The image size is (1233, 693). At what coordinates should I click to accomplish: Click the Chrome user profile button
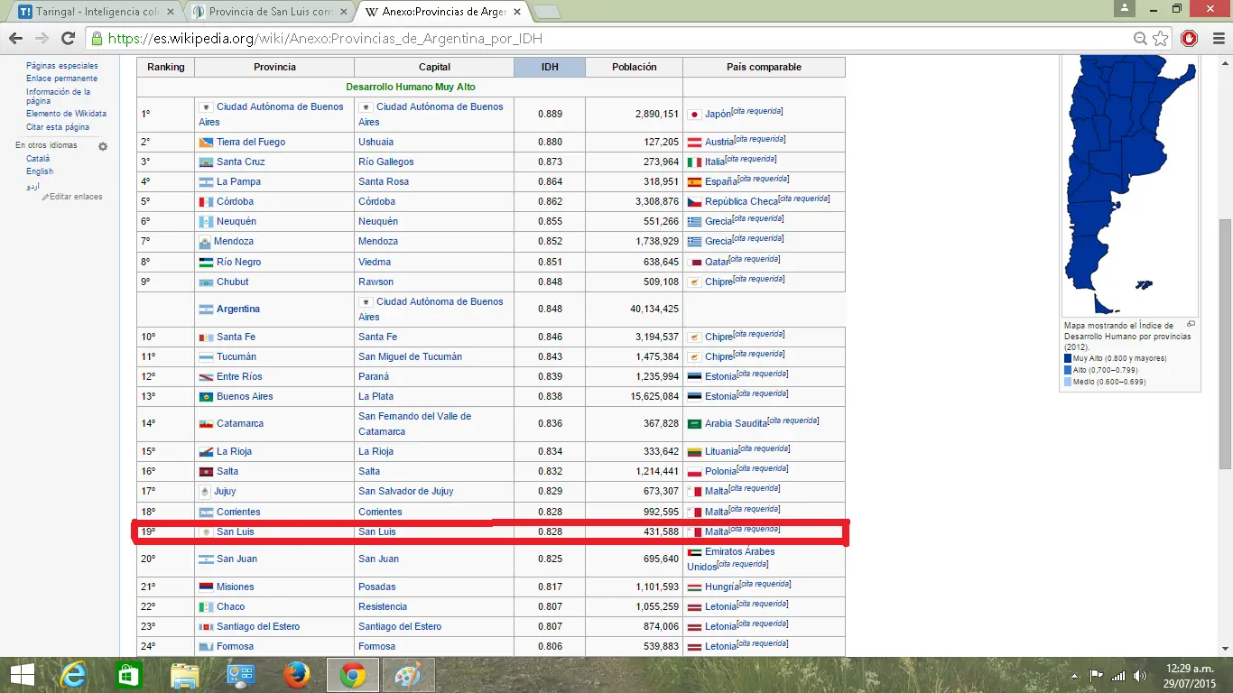pos(1124,8)
